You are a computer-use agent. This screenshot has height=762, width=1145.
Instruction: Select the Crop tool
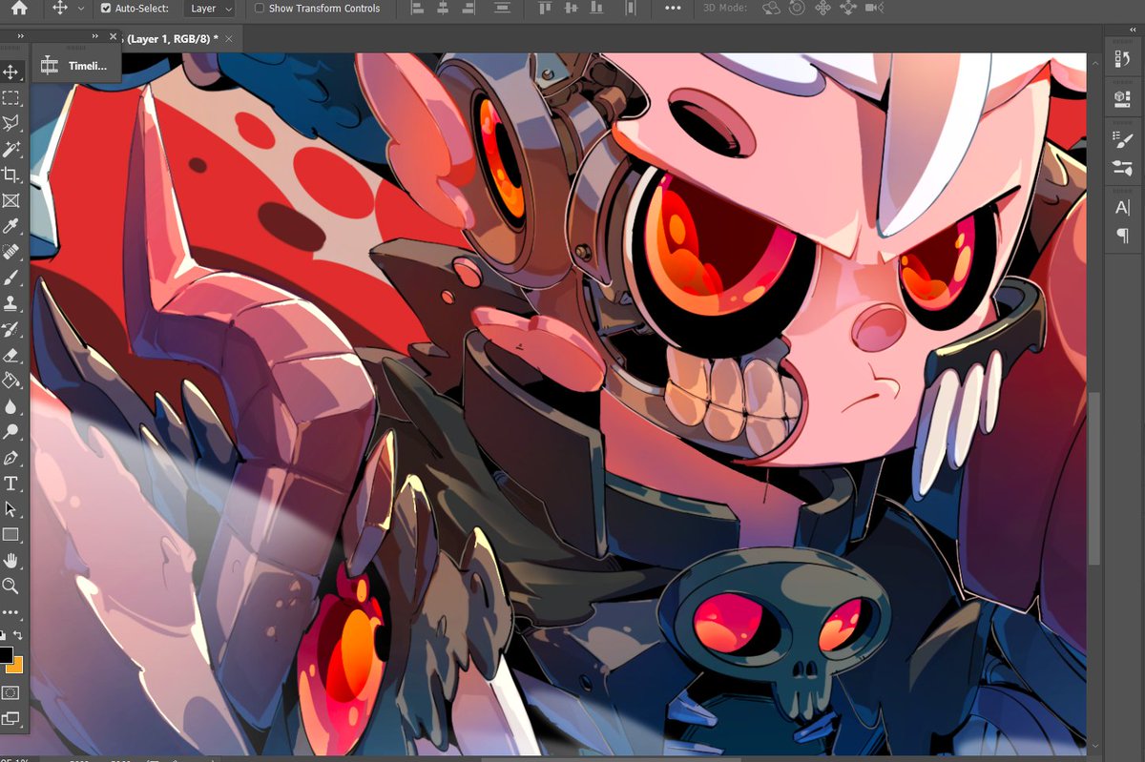coord(10,175)
